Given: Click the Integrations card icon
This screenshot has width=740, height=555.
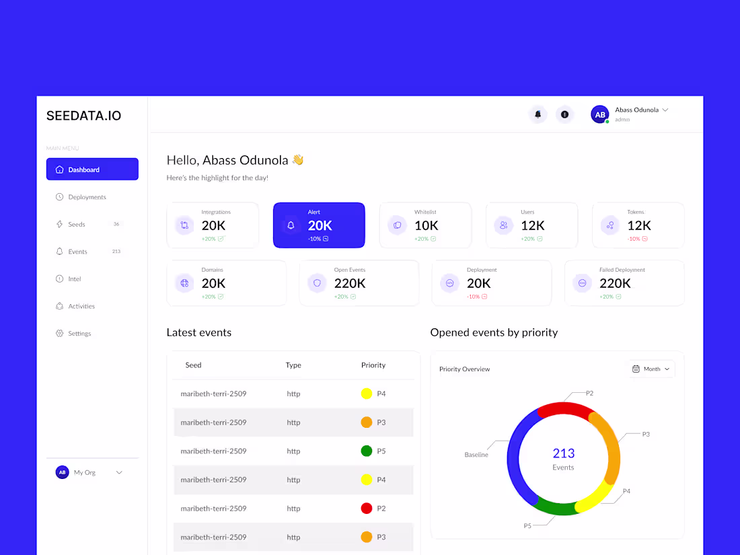Looking at the screenshot, I should (x=184, y=225).
